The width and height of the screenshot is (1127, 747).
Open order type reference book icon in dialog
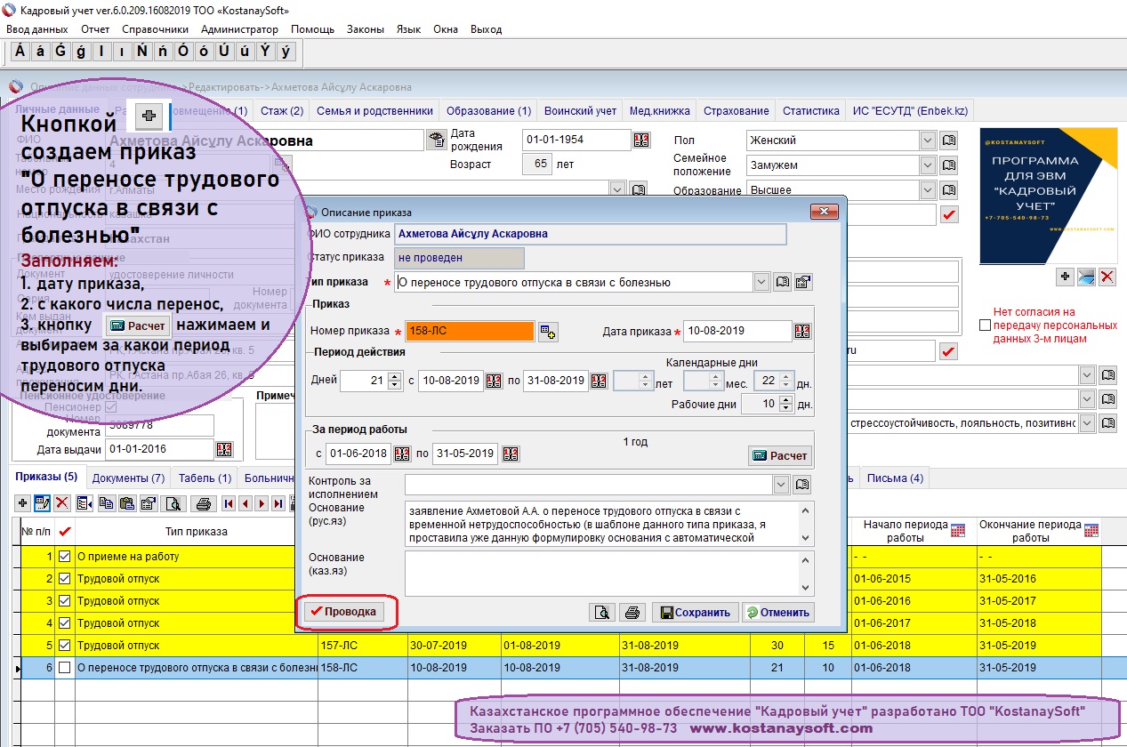pos(782,283)
